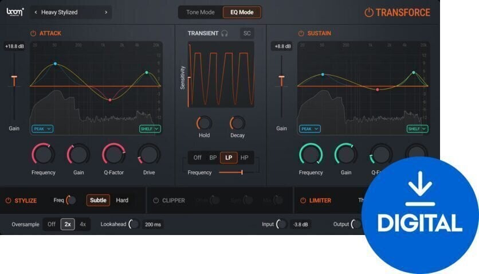Click the Sensitivity slider handle
This screenshot has width=479, height=274.
(190, 78)
